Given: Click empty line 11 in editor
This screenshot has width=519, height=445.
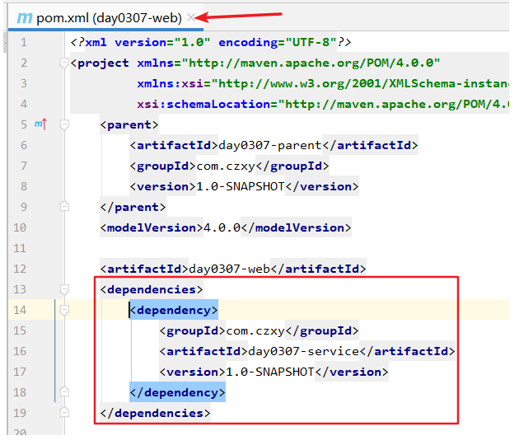Looking at the screenshot, I should [287, 248].
